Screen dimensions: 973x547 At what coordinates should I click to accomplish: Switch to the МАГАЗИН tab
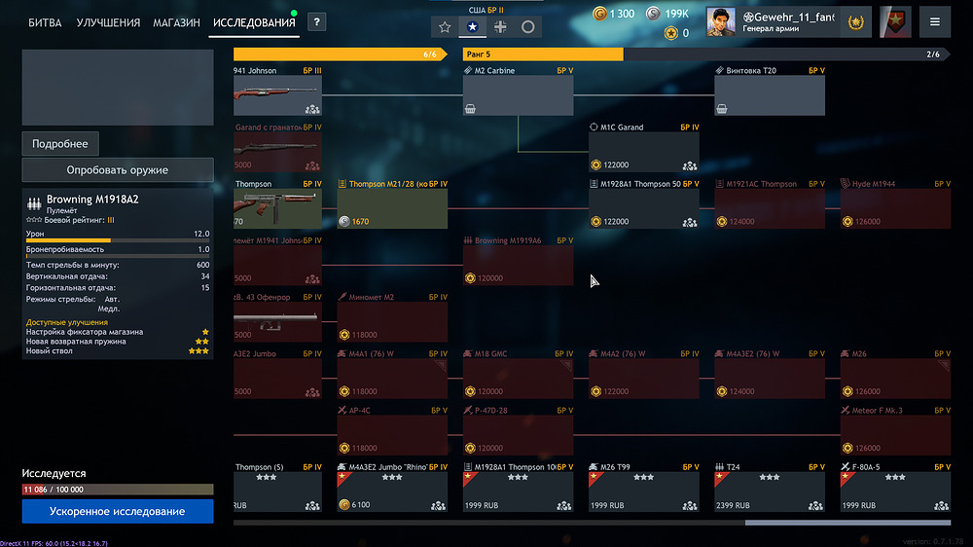point(176,22)
